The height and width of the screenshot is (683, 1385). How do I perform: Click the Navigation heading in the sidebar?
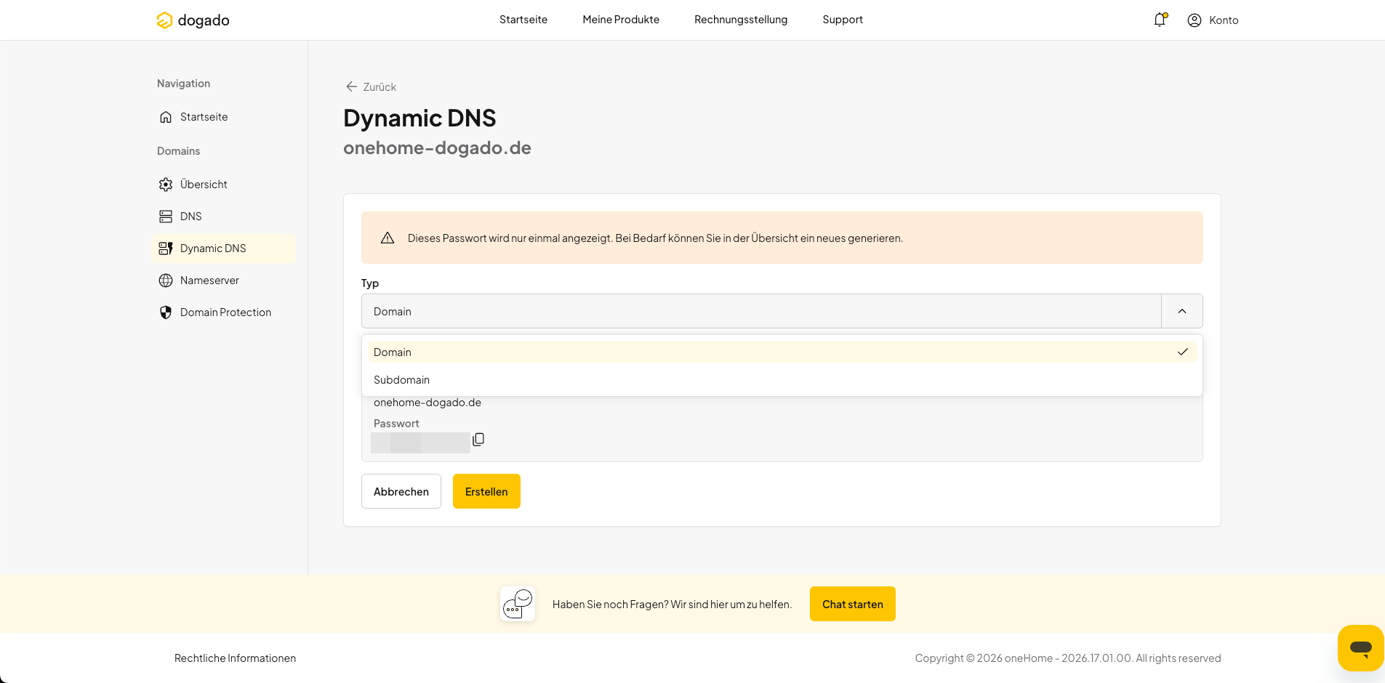click(x=183, y=84)
